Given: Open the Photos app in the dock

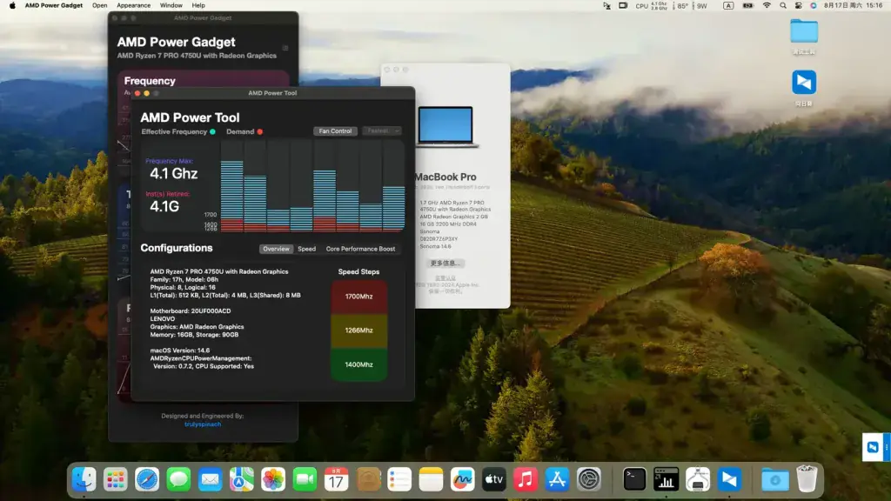Looking at the screenshot, I should 273,479.
